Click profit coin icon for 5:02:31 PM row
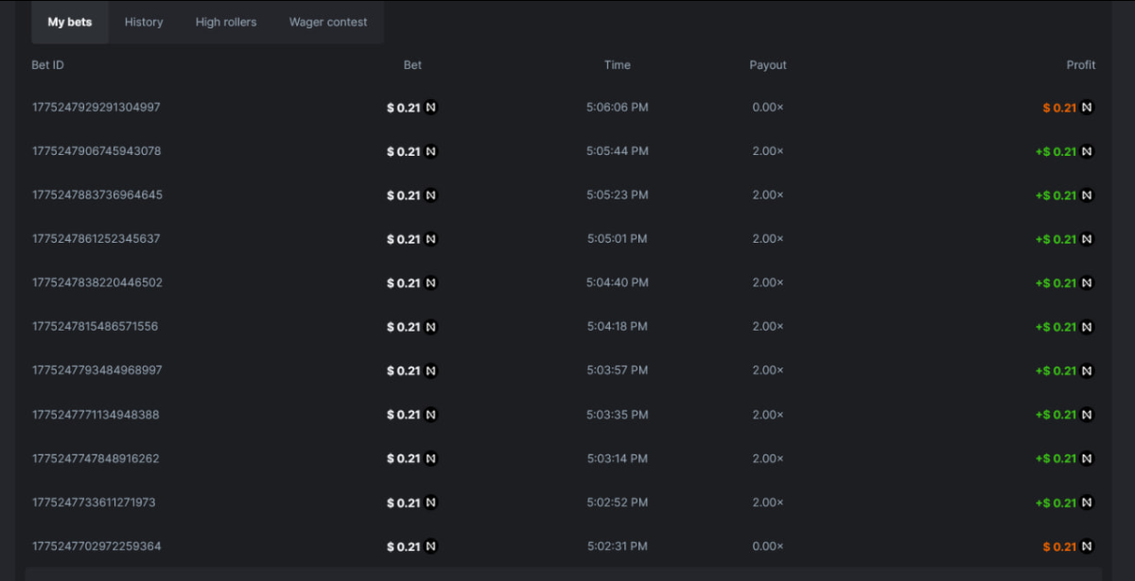Screen dimensions: 1135x581 (1087, 546)
